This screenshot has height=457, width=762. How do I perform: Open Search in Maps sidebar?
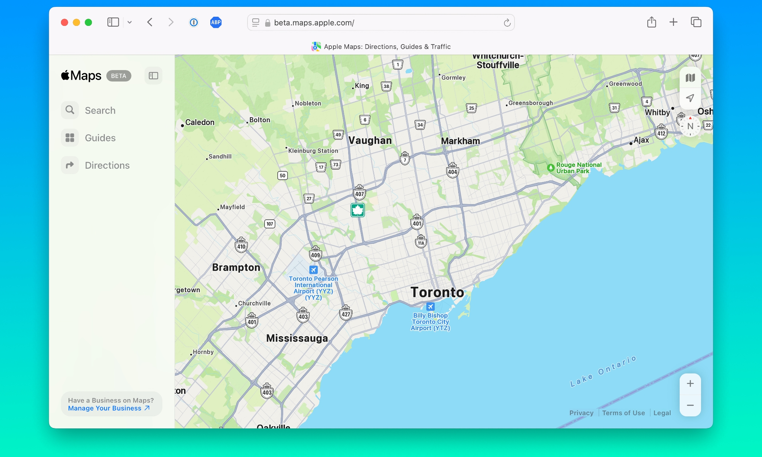(100, 110)
